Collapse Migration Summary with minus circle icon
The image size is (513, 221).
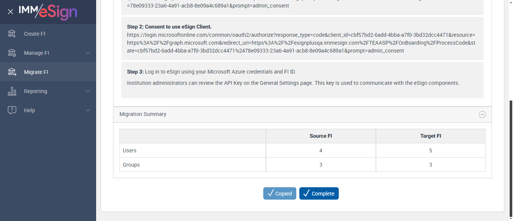(482, 114)
